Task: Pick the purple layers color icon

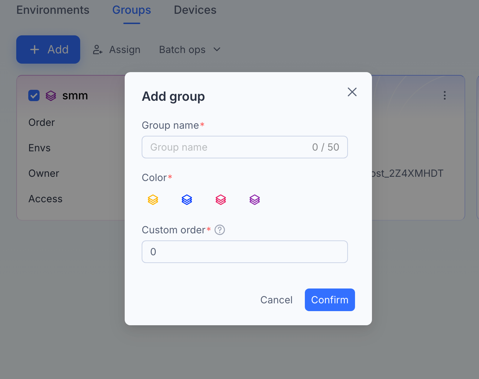Action: point(255,200)
